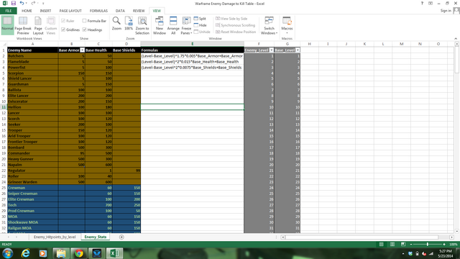The width and height of the screenshot is (460, 259).
Task: Open Custom Views dialog
Action: 51,26
